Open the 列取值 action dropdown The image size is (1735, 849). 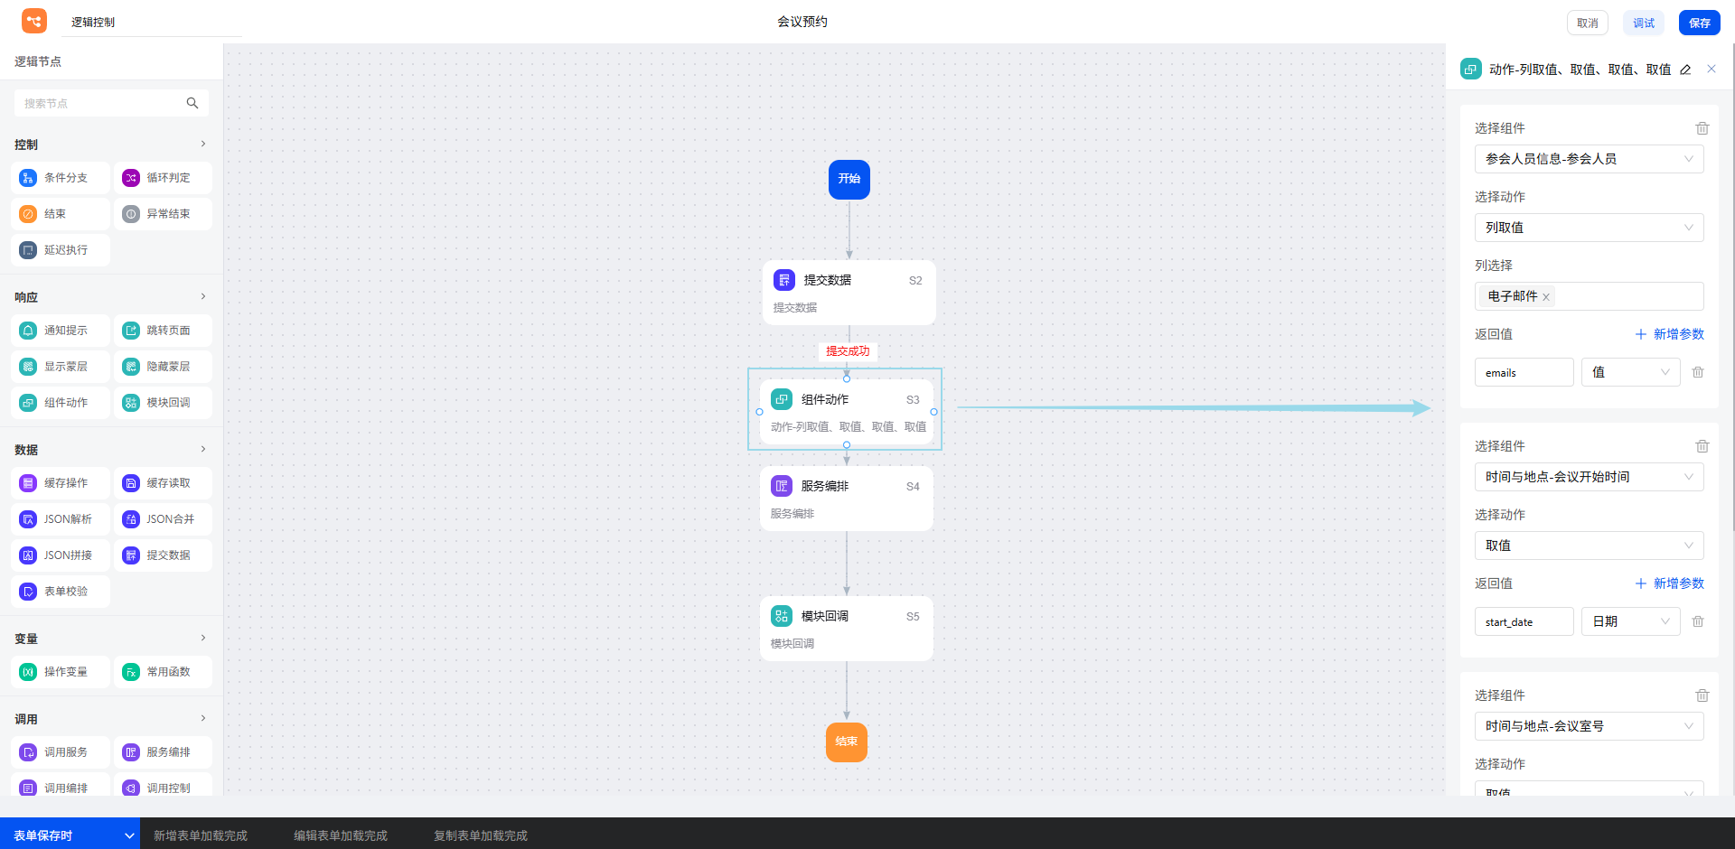tap(1589, 228)
